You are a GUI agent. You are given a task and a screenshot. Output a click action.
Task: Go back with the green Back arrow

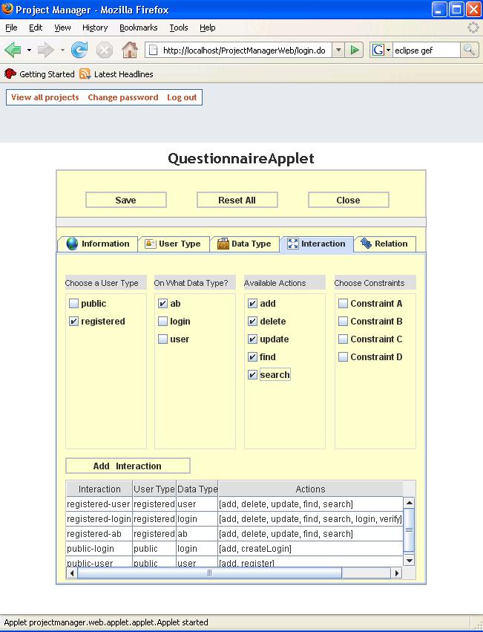click(x=13, y=51)
